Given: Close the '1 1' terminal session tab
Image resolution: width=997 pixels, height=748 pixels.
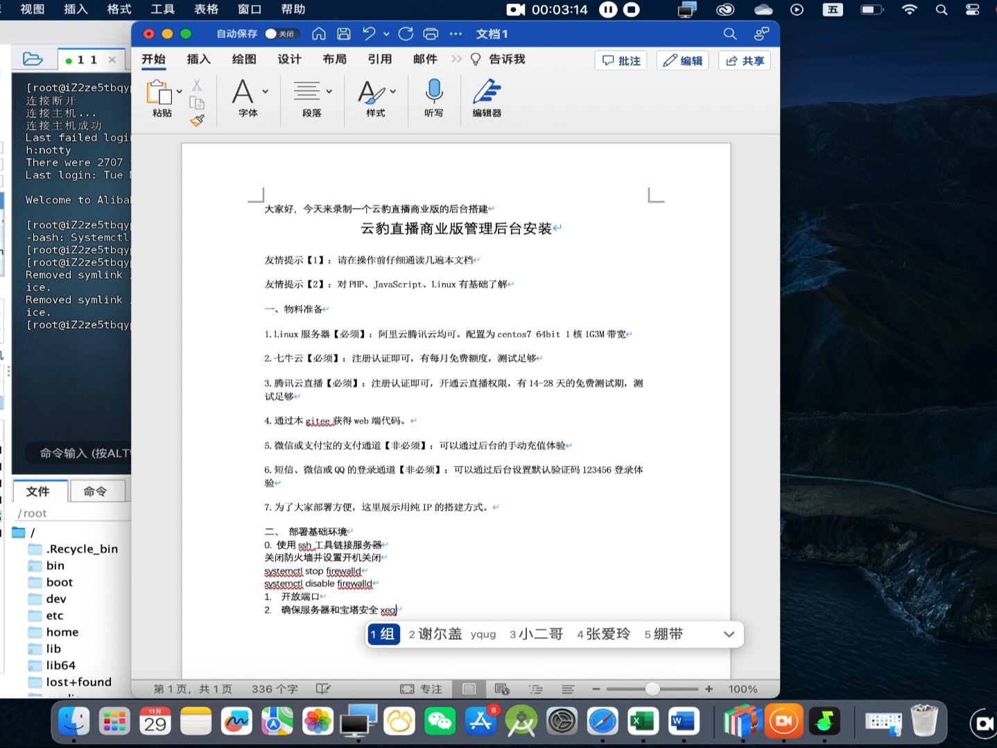Looking at the screenshot, I should 112,60.
